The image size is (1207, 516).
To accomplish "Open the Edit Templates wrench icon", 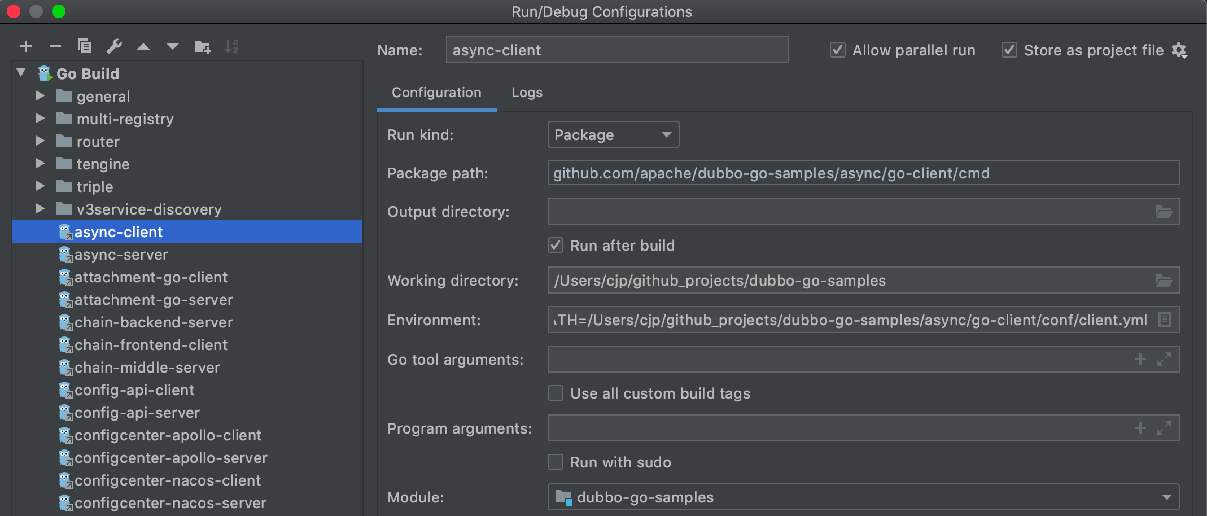I will click(114, 46).
